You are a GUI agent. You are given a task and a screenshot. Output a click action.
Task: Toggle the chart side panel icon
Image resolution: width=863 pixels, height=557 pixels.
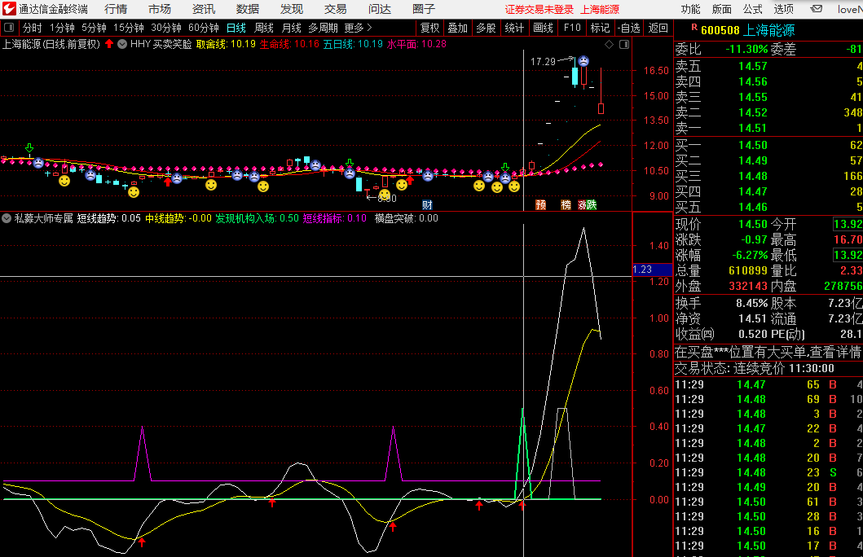point(624,45)
